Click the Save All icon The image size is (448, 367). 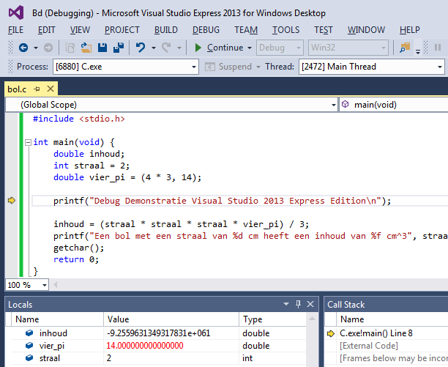[x=119, y=48]
